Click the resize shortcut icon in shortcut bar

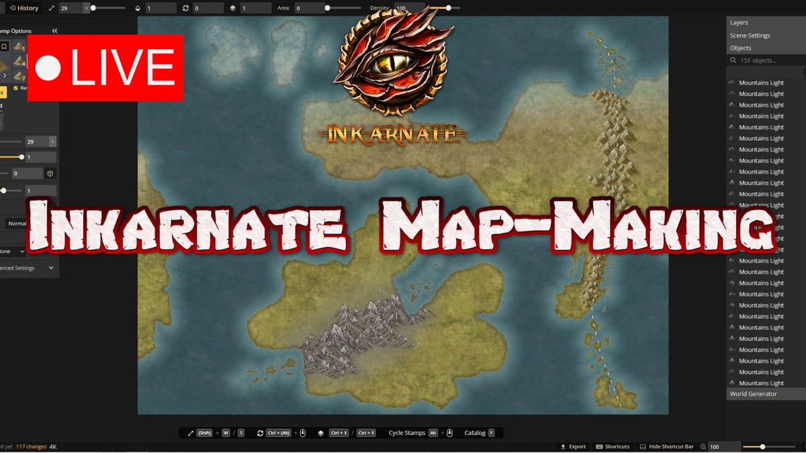191,433
